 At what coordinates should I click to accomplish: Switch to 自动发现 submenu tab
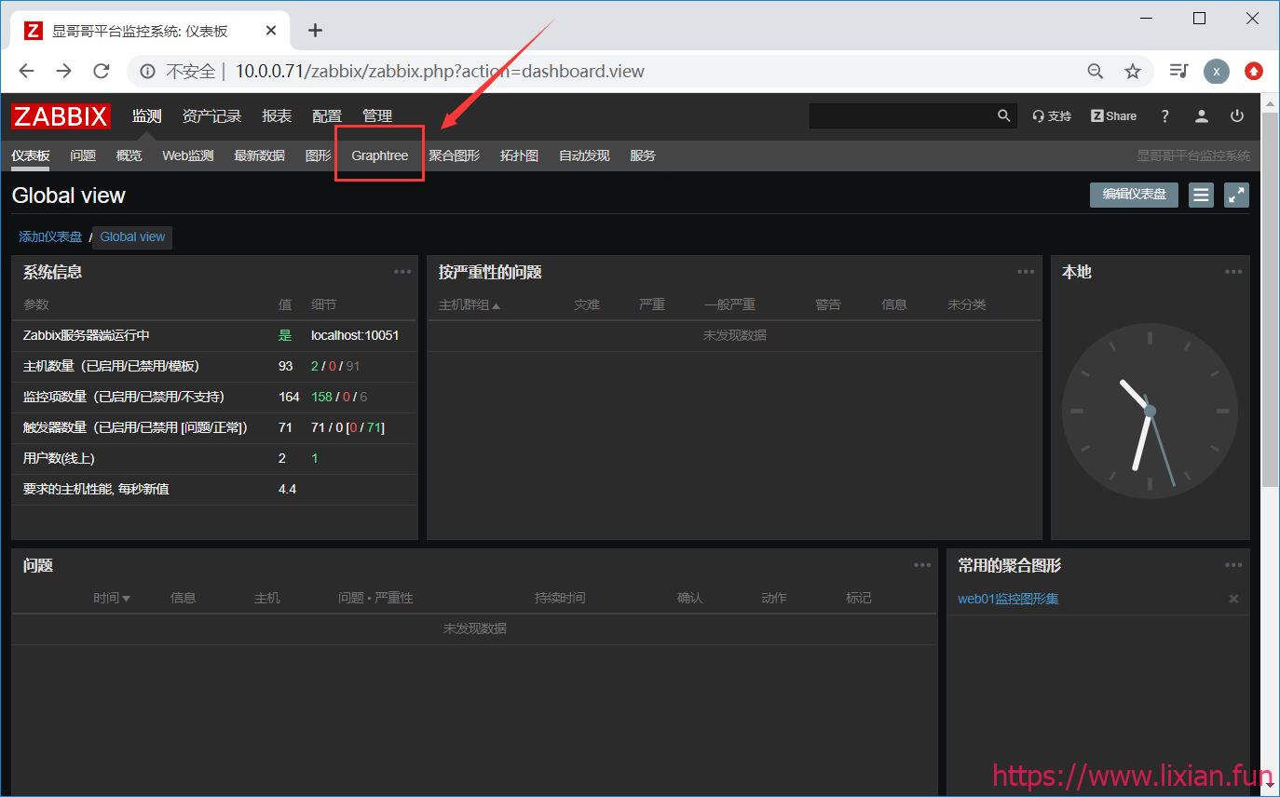[584, 155]
